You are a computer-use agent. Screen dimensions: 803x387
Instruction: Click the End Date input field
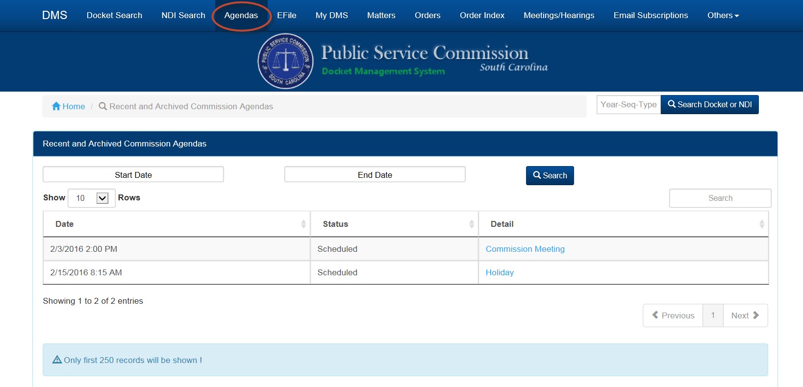[x=375, y=174]
